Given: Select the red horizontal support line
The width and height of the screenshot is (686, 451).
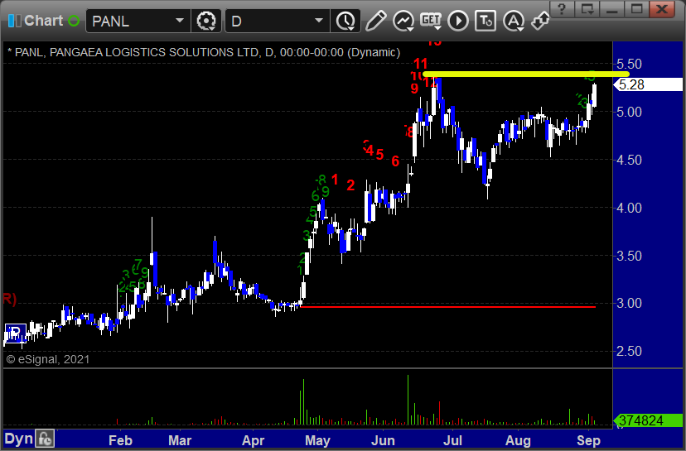Looking at the screenshot, I should click(447, 307).
